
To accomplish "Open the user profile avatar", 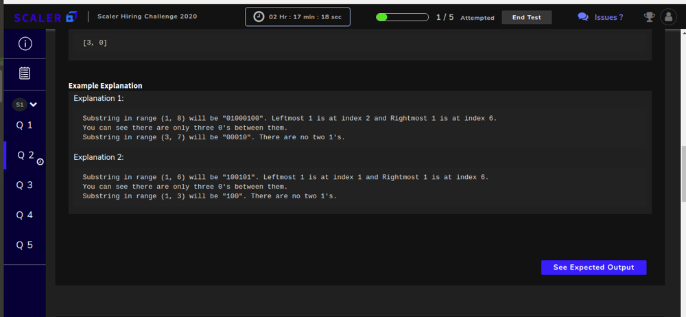I will 668,17.
